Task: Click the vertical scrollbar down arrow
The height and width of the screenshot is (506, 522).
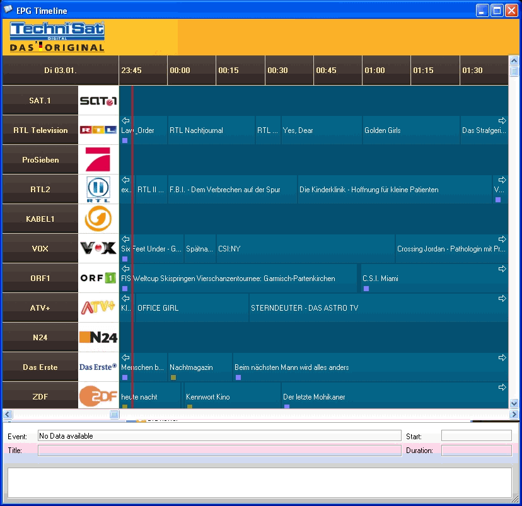Action: click(514, 403)
